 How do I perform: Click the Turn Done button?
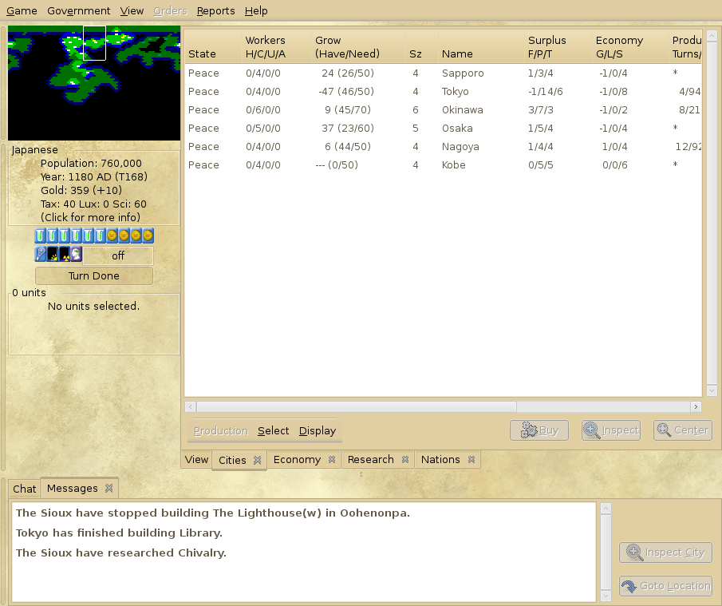pyautogui.click(x=94, y=276)
